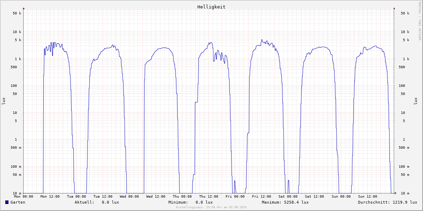Click the blue Garten legend color swatch

point(7,202)
